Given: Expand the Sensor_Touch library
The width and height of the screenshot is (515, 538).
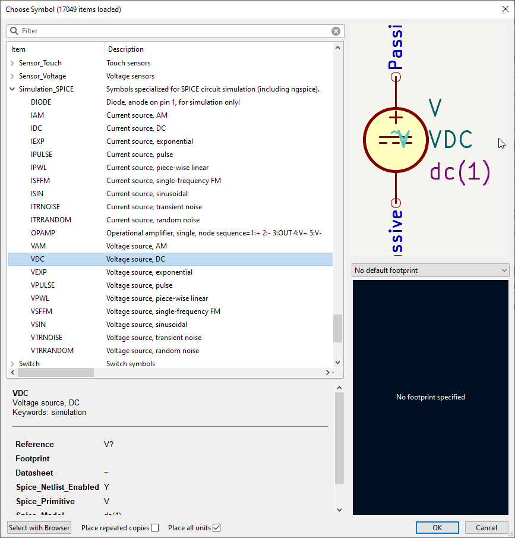Looking at the screenshot, I should click(x=12, y=62).
